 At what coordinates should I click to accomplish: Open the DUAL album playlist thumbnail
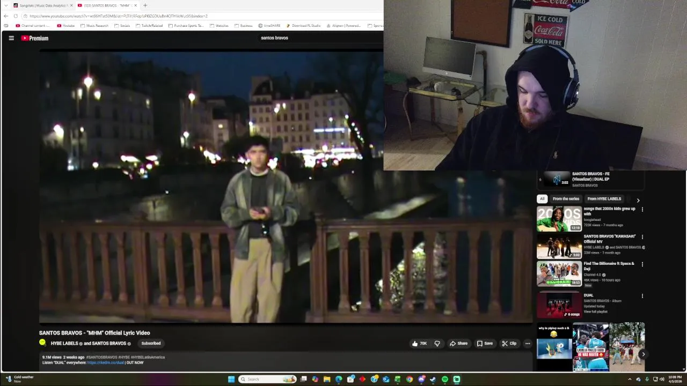[559, 305]
